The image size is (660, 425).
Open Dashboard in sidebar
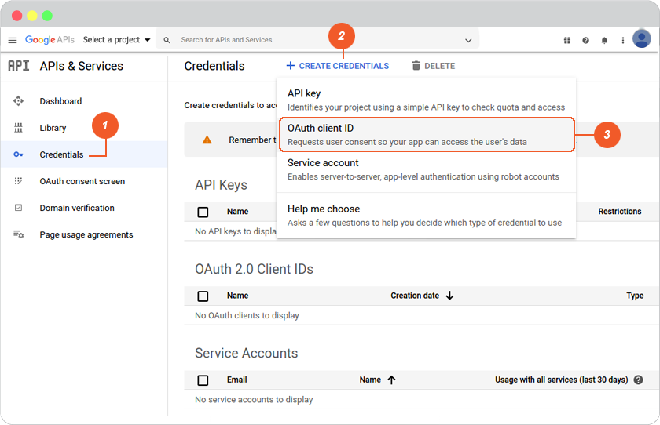[x=60, y=101]
